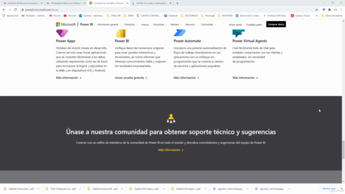Click the Power Virtual Agents product icon

tap(238, 33)
